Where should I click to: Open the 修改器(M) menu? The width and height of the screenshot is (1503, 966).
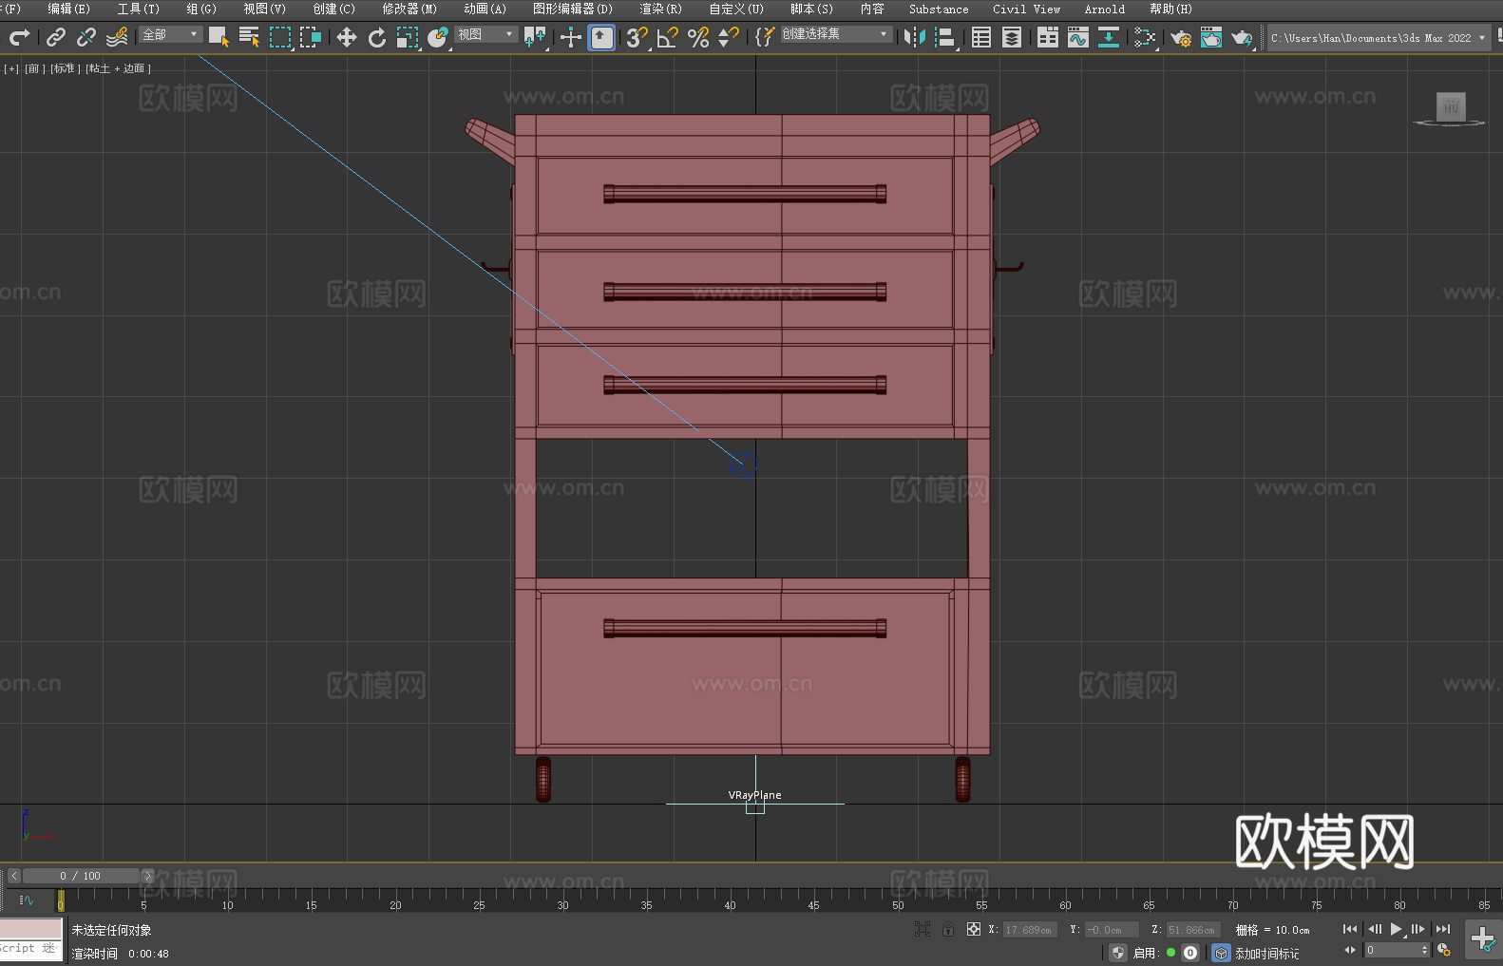pos(409,9)
